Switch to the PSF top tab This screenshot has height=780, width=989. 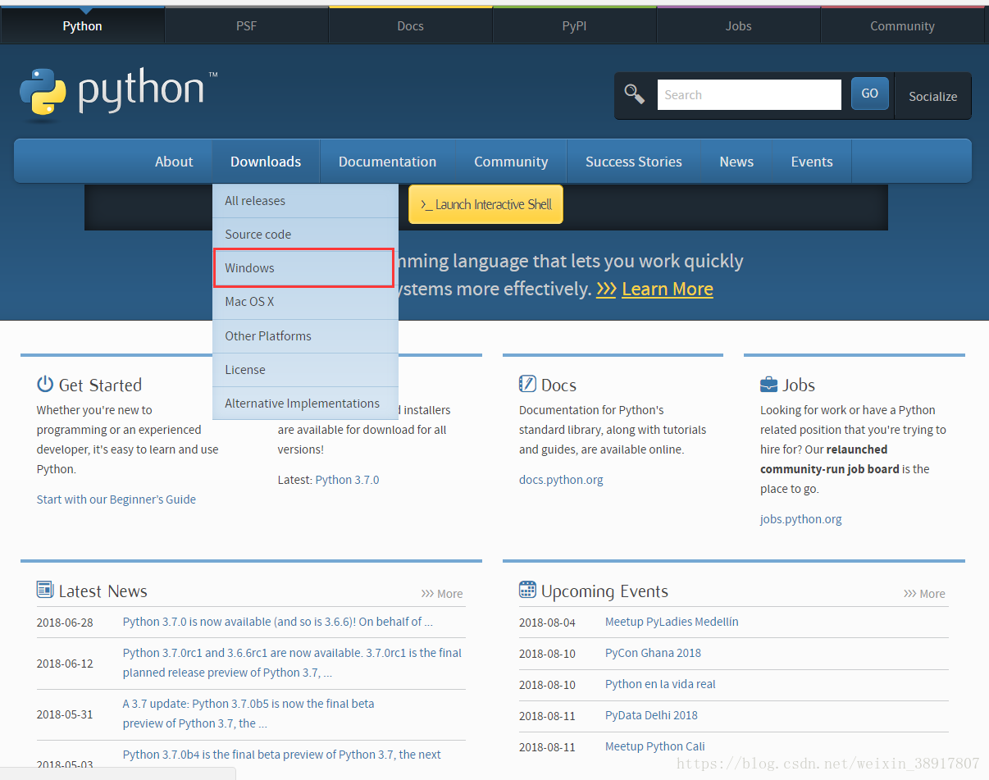pos(246,25)
